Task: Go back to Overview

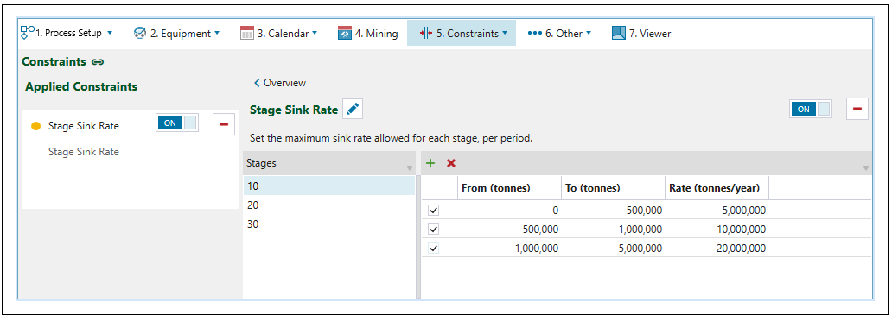Action: coord(280,83)
